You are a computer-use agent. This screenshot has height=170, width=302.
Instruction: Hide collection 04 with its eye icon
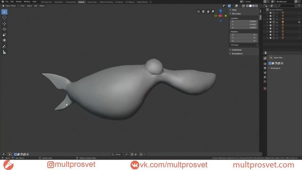click(x=299, y=22)
